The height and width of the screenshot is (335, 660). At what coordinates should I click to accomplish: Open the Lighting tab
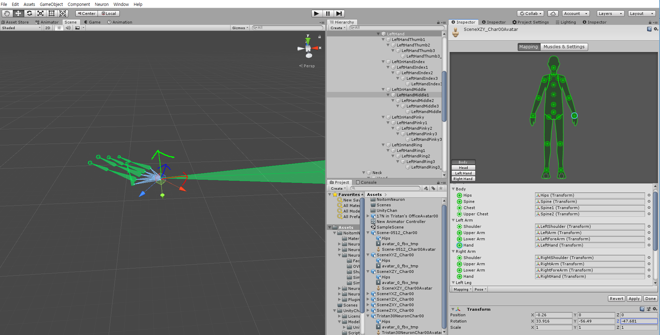pyautogui.click(x=566, y=22)
